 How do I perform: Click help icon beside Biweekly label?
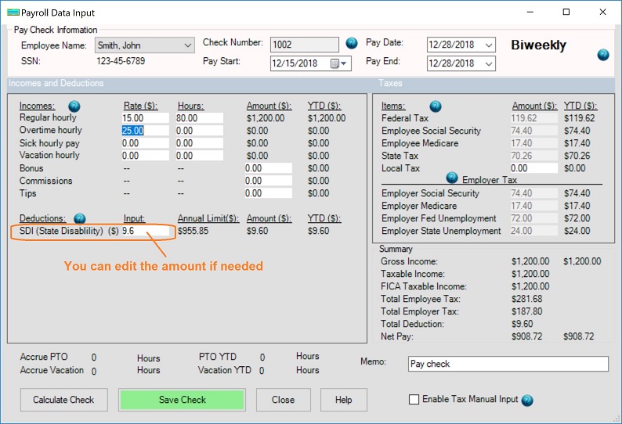tap(602, 55)
